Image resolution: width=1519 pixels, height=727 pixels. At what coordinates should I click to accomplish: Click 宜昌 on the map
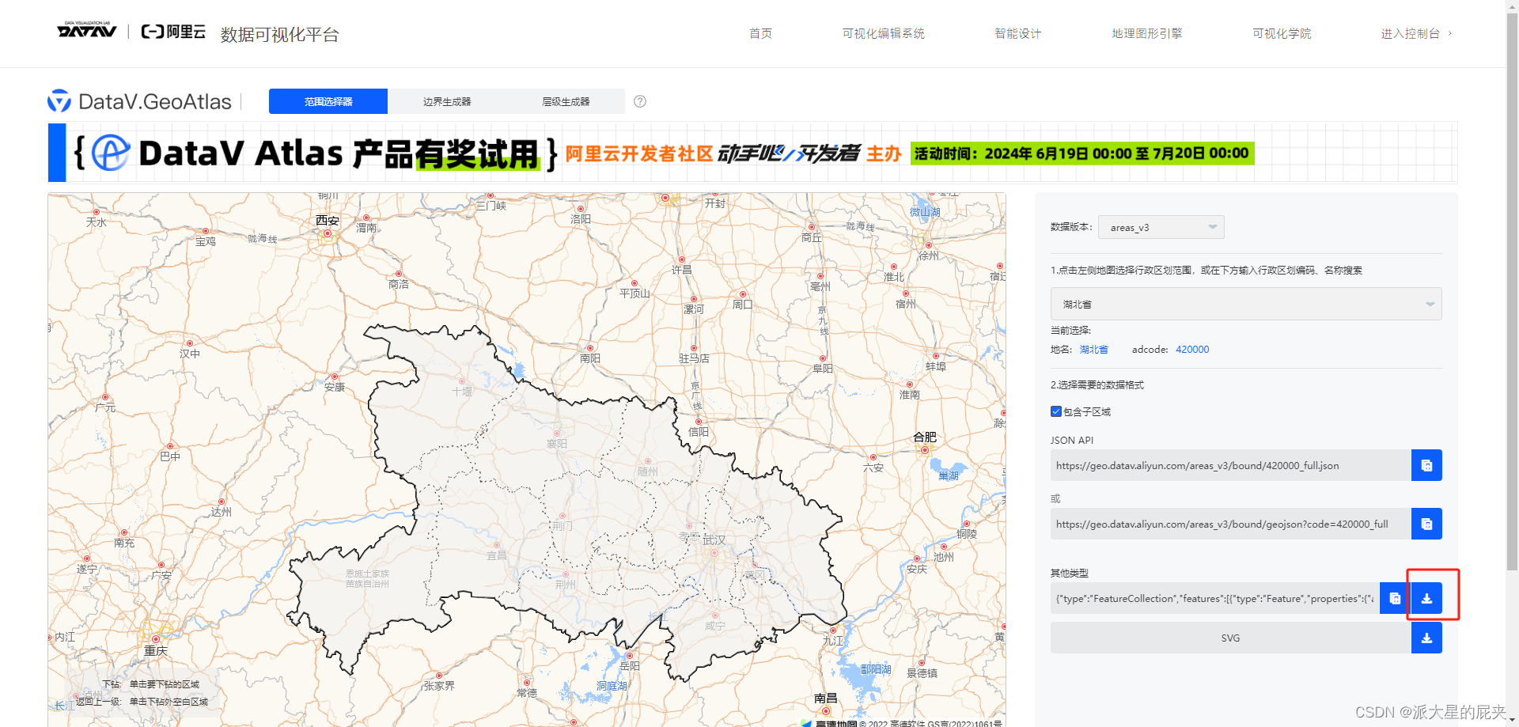point(497,555)
